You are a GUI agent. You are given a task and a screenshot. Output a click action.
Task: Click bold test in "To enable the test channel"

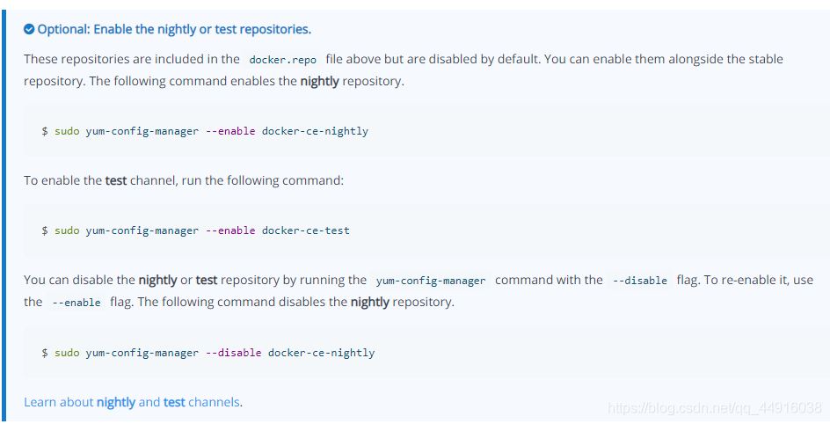(116, 180)
